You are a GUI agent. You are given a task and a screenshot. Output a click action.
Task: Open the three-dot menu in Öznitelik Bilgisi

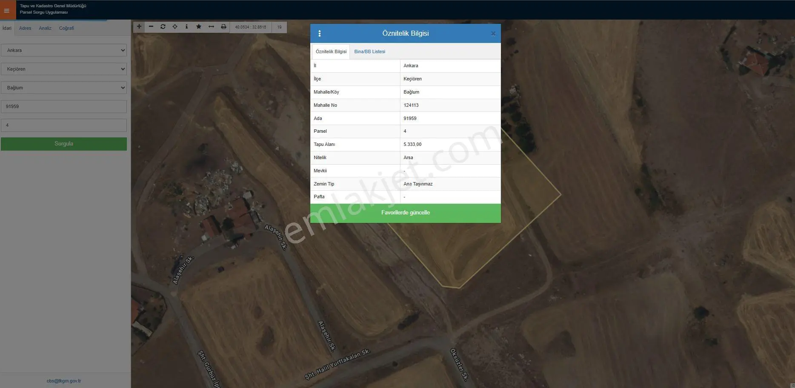(x=320, y=34)
